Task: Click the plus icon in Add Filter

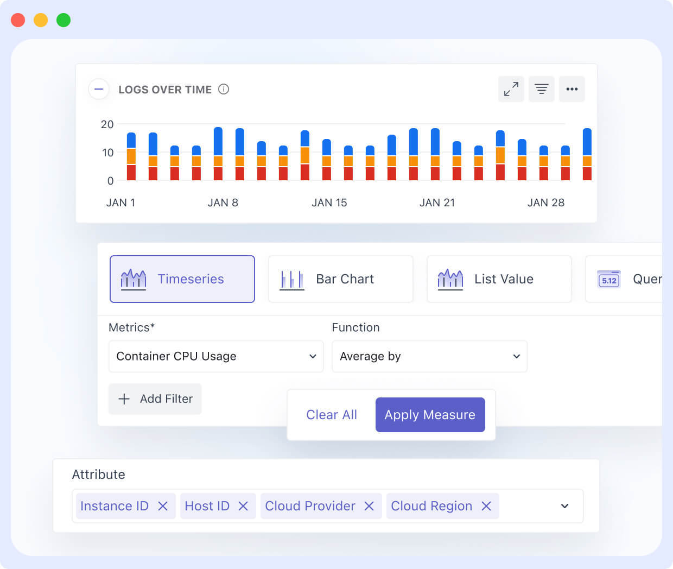Action: 124,399
